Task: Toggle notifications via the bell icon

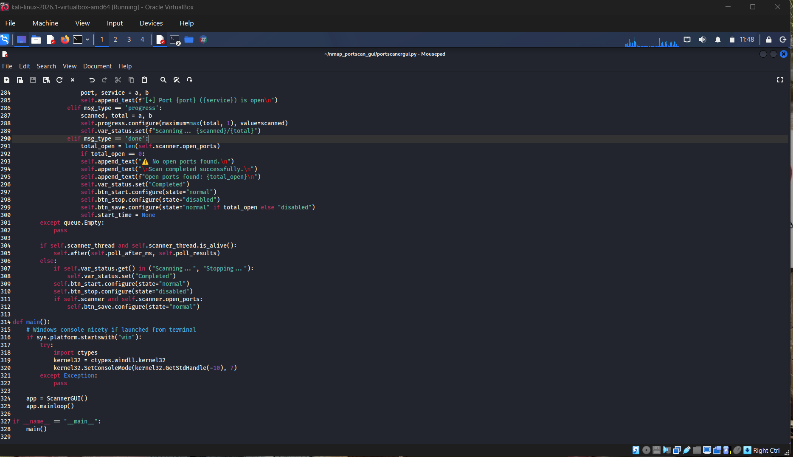Action: 717,39
